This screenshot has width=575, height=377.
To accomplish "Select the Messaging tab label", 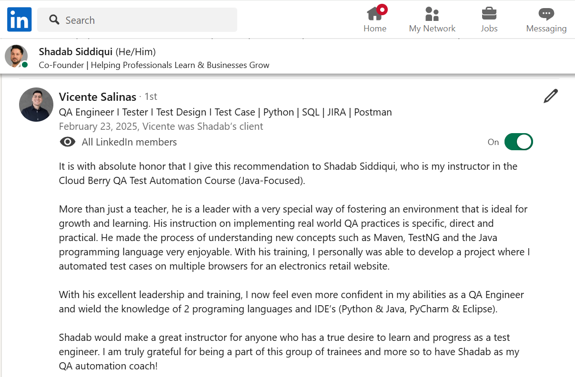I will [546, 29].
